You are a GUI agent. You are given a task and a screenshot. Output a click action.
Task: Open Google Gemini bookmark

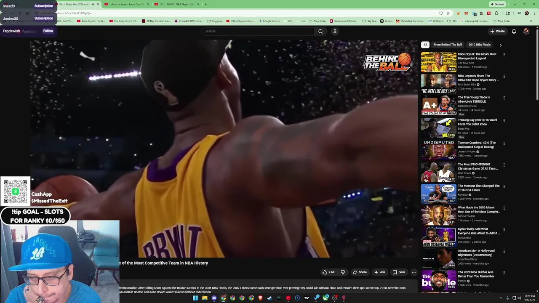click(269, 21)
